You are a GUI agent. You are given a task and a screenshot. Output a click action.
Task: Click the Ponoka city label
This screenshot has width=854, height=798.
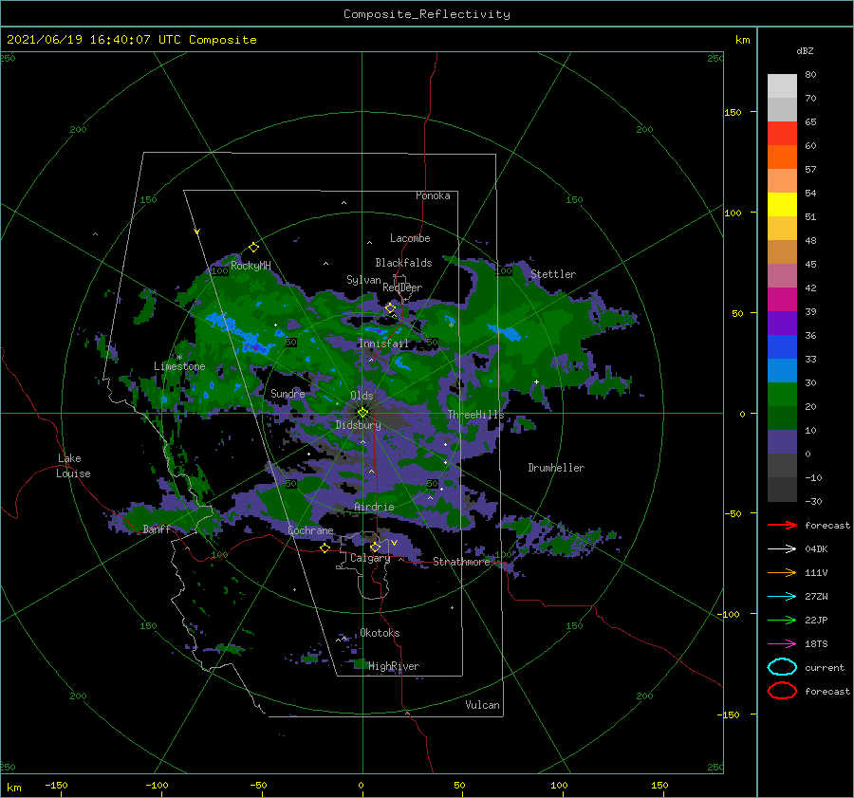pos(433,195)
